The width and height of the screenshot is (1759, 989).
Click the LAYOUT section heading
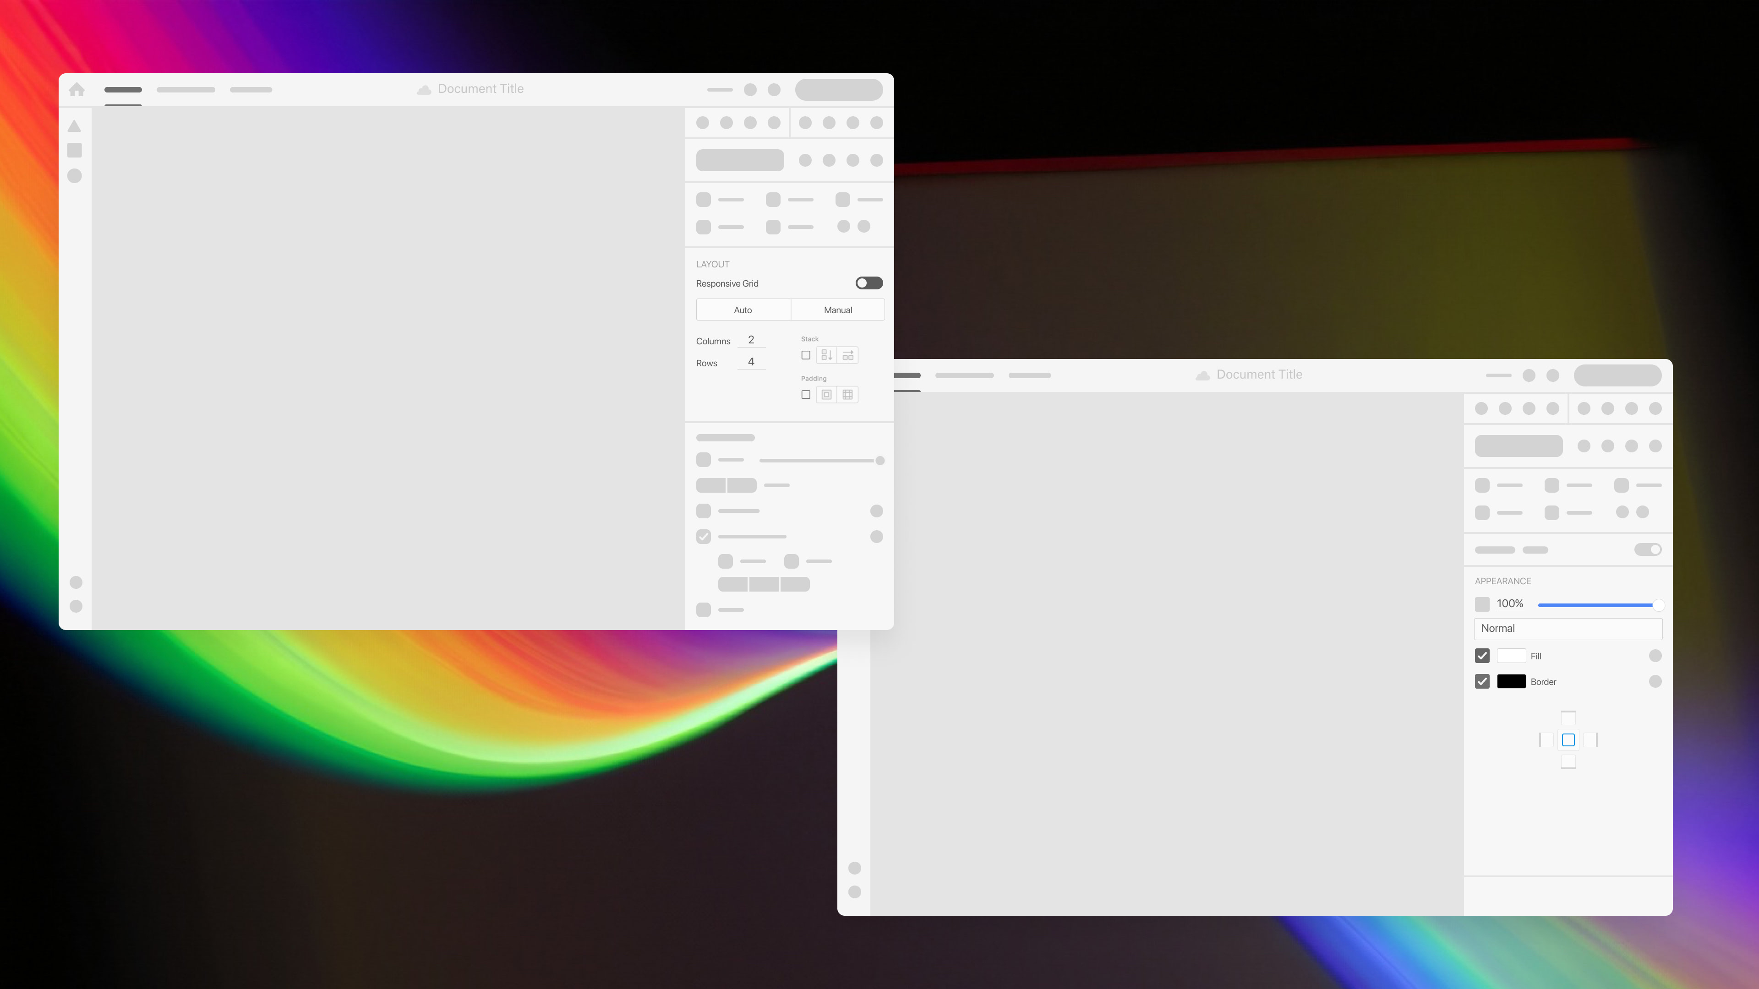point(712,264)
